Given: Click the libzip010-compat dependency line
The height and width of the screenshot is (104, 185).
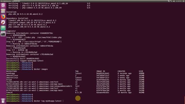Looking at the screenshot, I should coord(32,23).
